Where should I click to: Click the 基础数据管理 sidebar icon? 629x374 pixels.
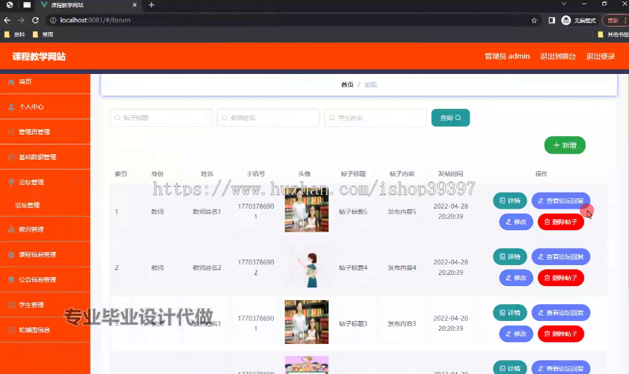point(11,157)
